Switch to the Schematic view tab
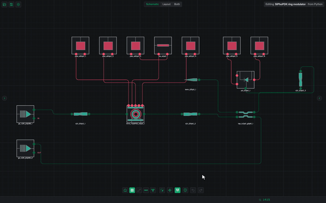Image resolution: width=326 pixels, height=203 pixels. [152, 4]
